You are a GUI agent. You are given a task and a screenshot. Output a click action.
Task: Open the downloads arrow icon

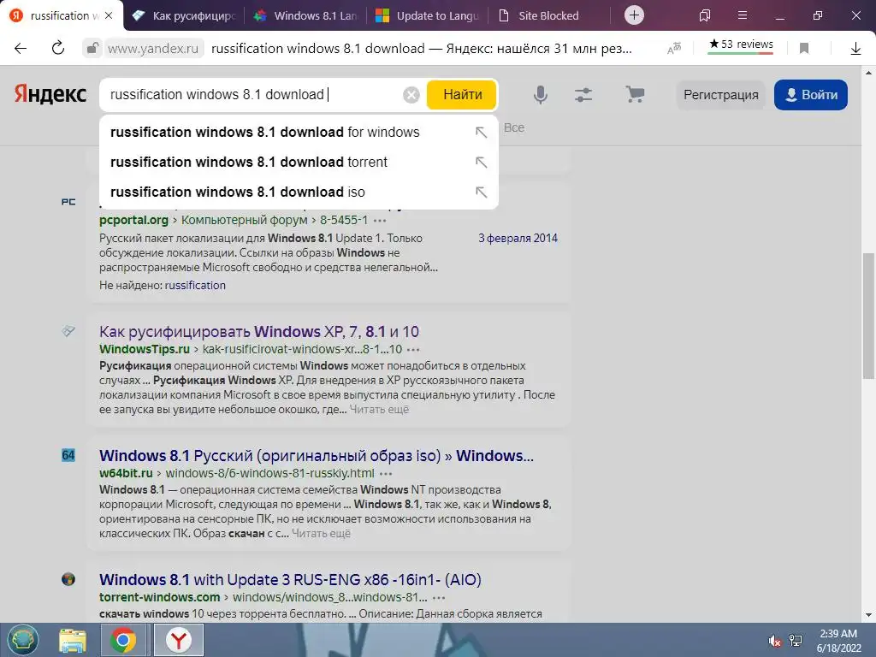855,49
